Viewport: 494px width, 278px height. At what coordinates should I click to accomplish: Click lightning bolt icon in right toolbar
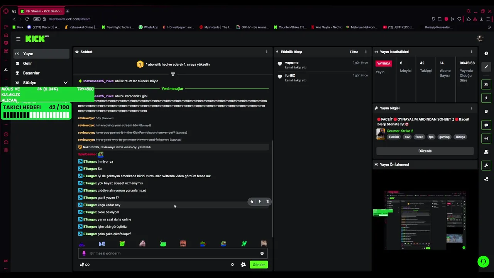coord(486,98)
